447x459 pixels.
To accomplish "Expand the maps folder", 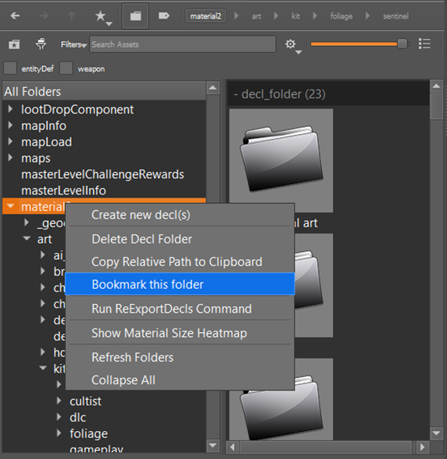I will tap(11, 158).
